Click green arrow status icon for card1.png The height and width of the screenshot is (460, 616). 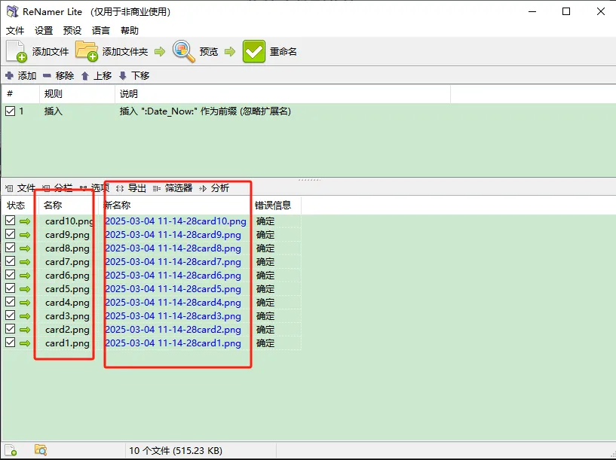(25, 343)
